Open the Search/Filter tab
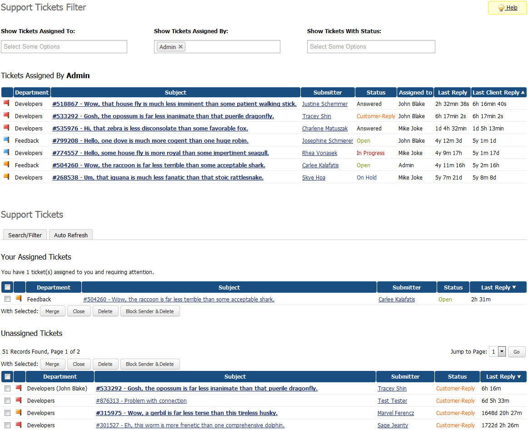Screen dimensions: 528x430 25,235
